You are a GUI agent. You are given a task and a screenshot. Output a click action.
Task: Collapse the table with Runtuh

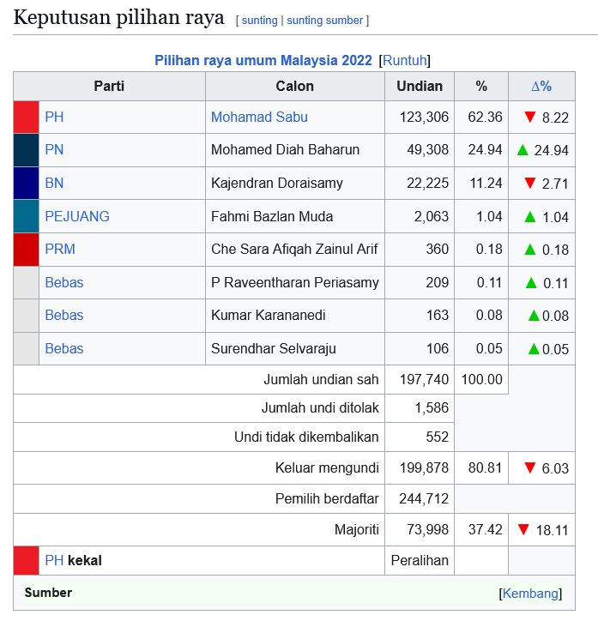[404, 60]
